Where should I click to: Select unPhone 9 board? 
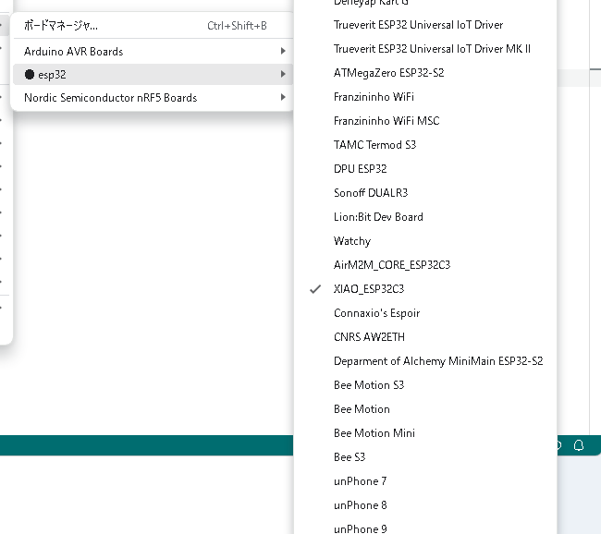425,528
